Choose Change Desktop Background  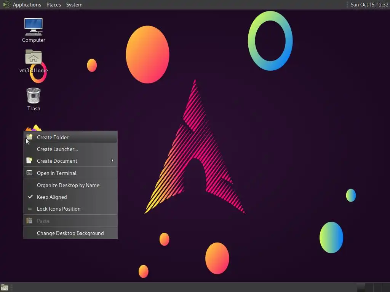point(70,233)
